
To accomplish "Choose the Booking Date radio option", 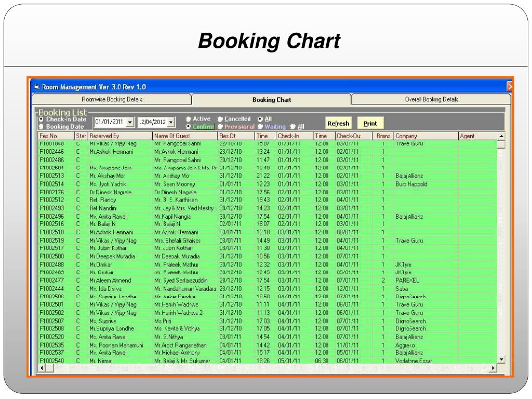I will point(42,127).
